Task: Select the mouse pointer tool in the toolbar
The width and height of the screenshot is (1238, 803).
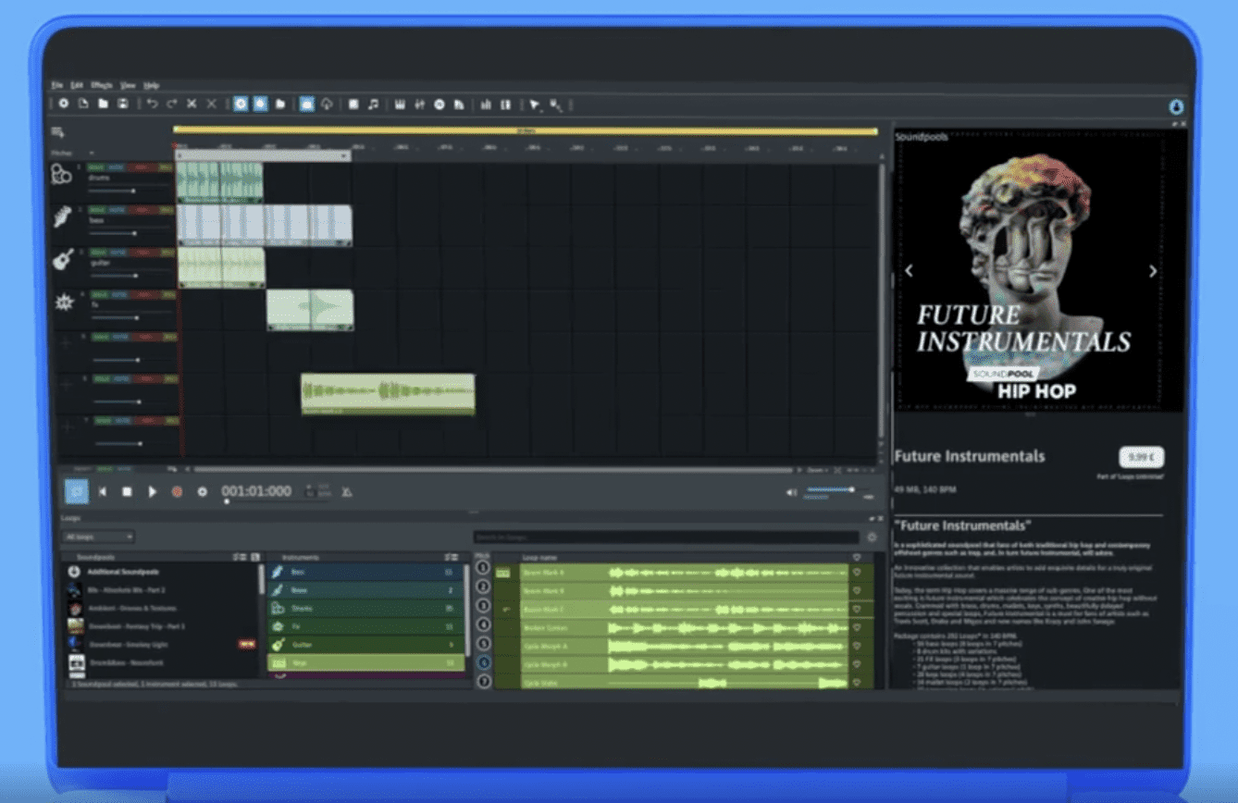Action: point(535,105)
